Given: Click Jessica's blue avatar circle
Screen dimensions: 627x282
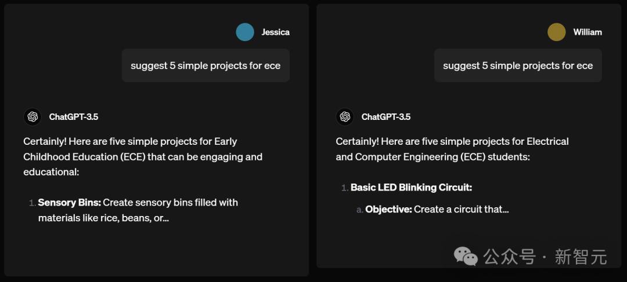Looking at the screenshot, I should [x=245, y=32].
